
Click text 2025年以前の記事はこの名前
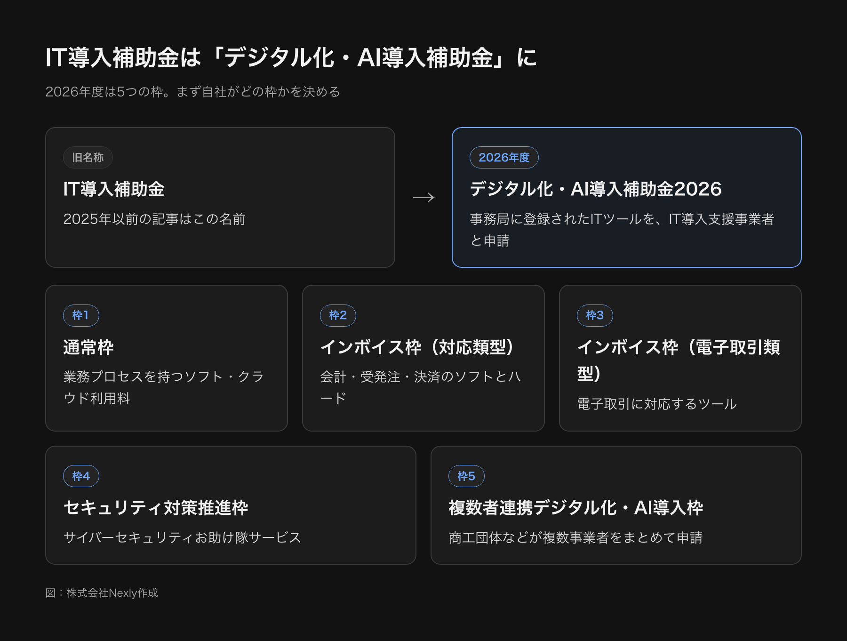[154, 219]
